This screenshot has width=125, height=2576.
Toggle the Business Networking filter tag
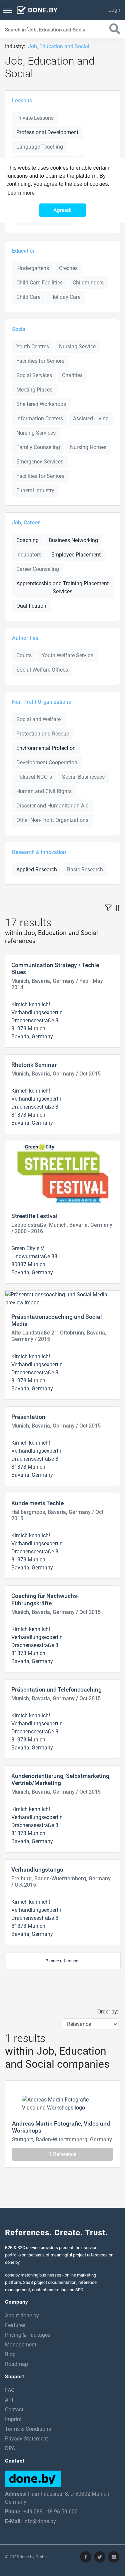coord(73,540)
